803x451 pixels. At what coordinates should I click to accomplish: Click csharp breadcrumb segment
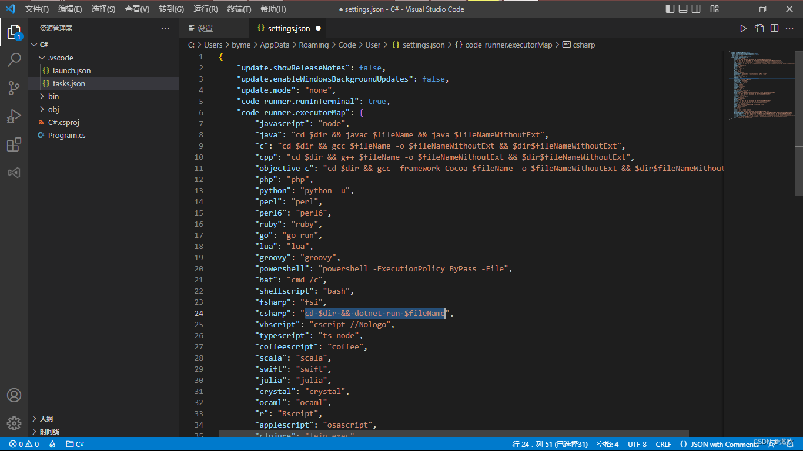578,45
